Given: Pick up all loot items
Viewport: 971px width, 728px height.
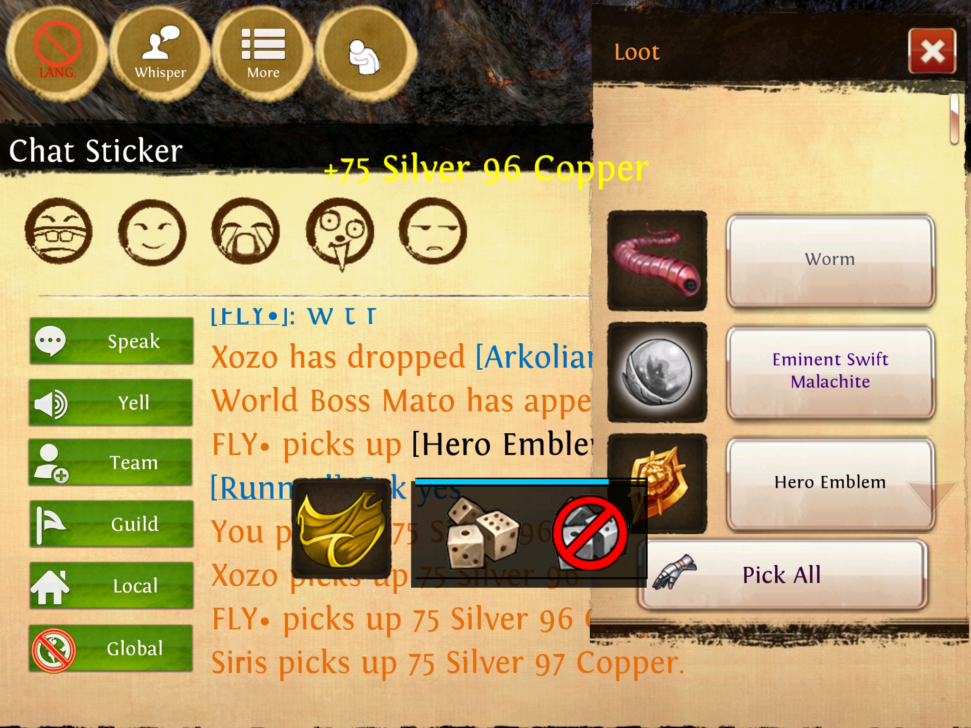Looking at the screenshot, I should [x=782, y=575].
